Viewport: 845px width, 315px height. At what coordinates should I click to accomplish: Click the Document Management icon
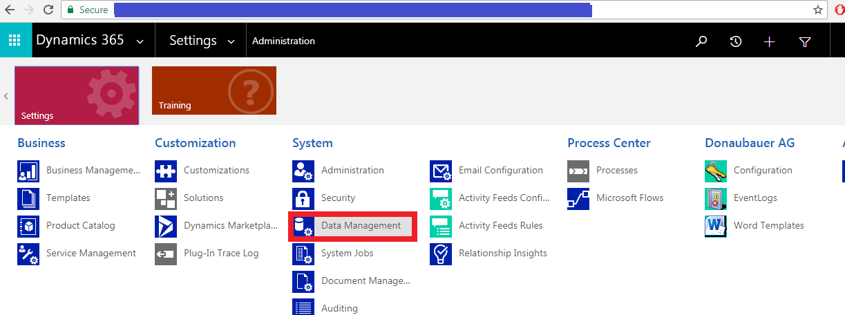303,281
